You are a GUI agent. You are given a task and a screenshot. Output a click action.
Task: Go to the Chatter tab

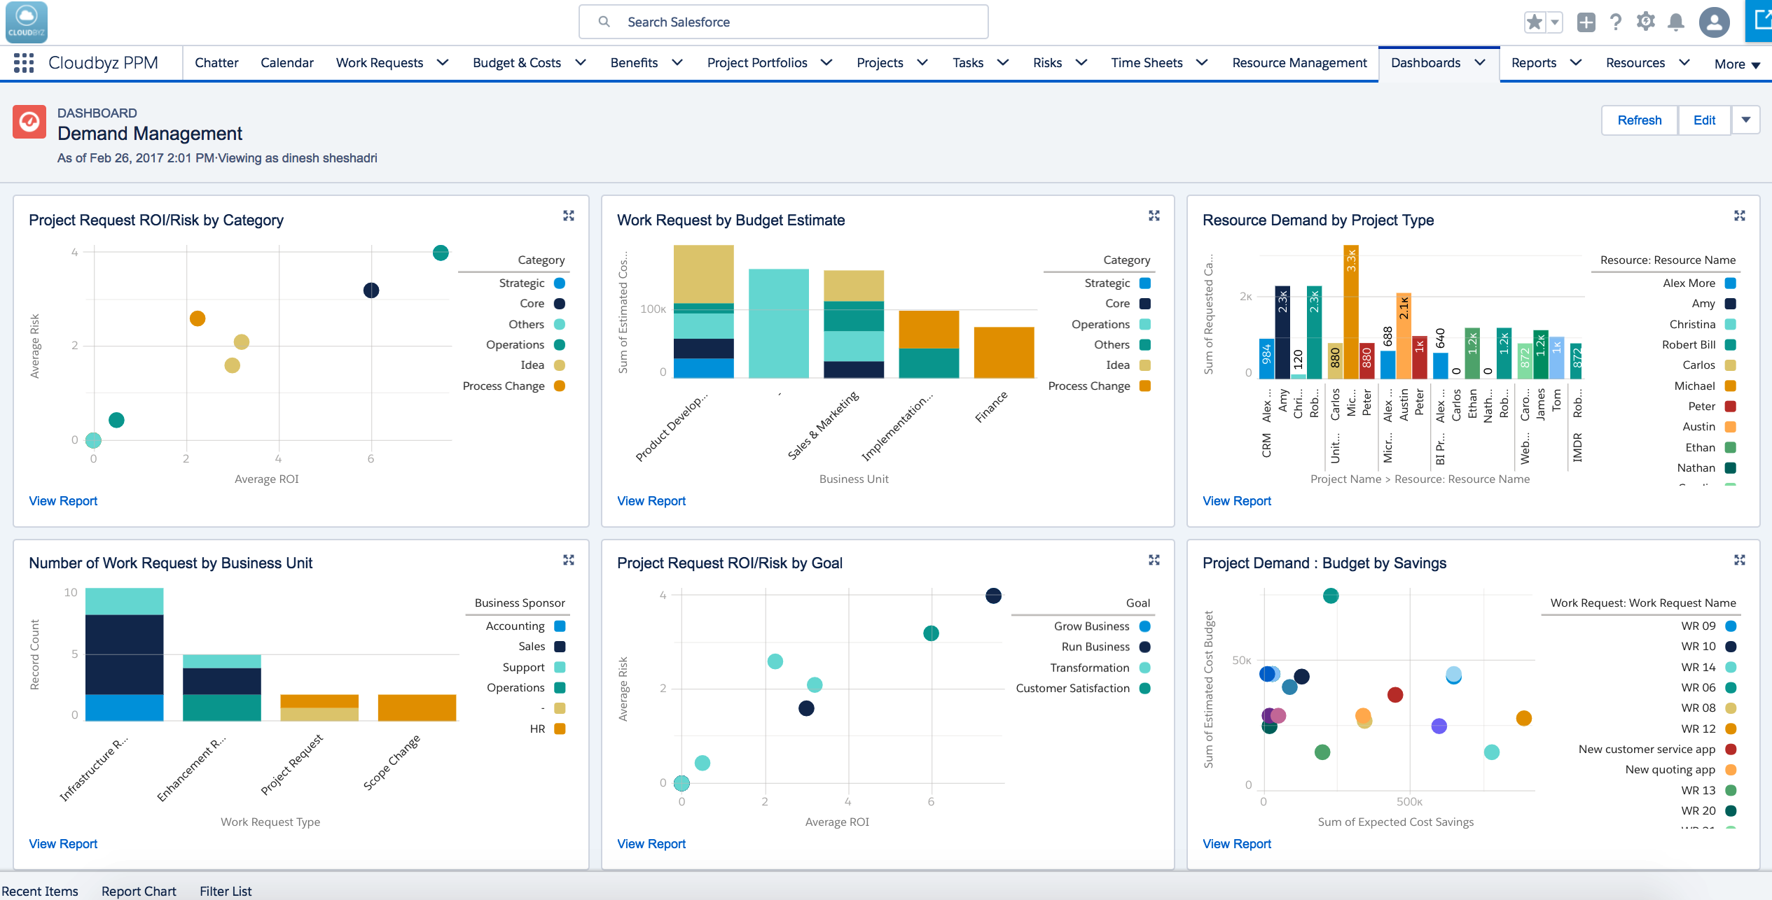(x=216, y=63)
